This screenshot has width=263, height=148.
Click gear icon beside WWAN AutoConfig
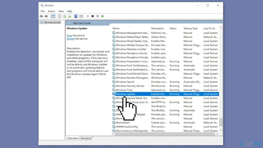click(114, 127)
